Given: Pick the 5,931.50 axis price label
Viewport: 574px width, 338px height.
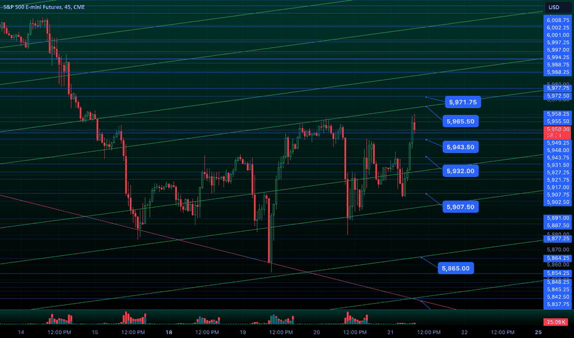Looking at the screenshot, I should (x=558, y=165).
